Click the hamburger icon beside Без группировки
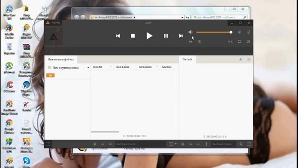Viewport: 298px width, 168px height. pos(49,68)
